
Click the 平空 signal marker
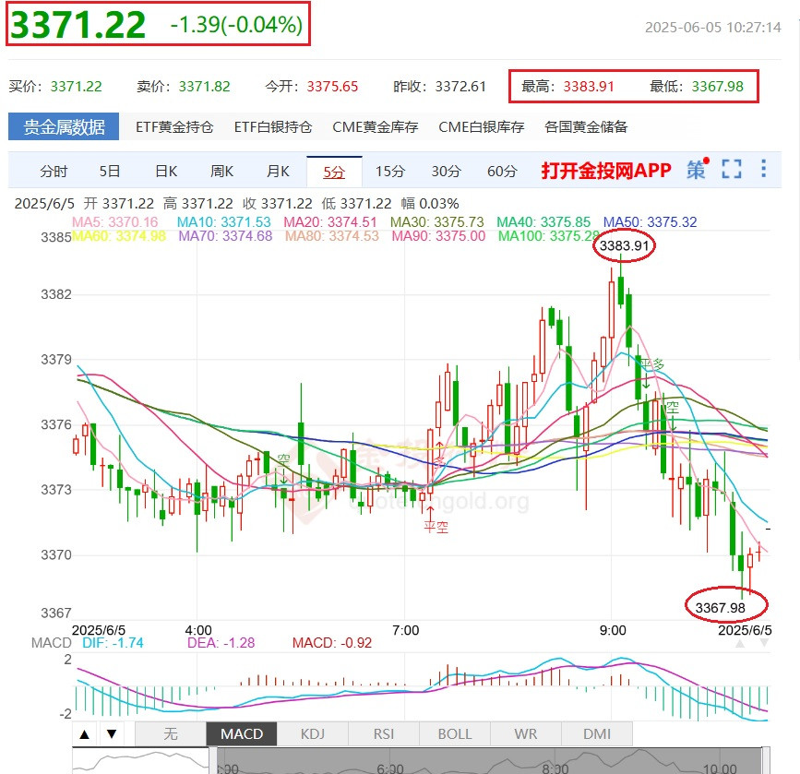click(x=436, y=527)
